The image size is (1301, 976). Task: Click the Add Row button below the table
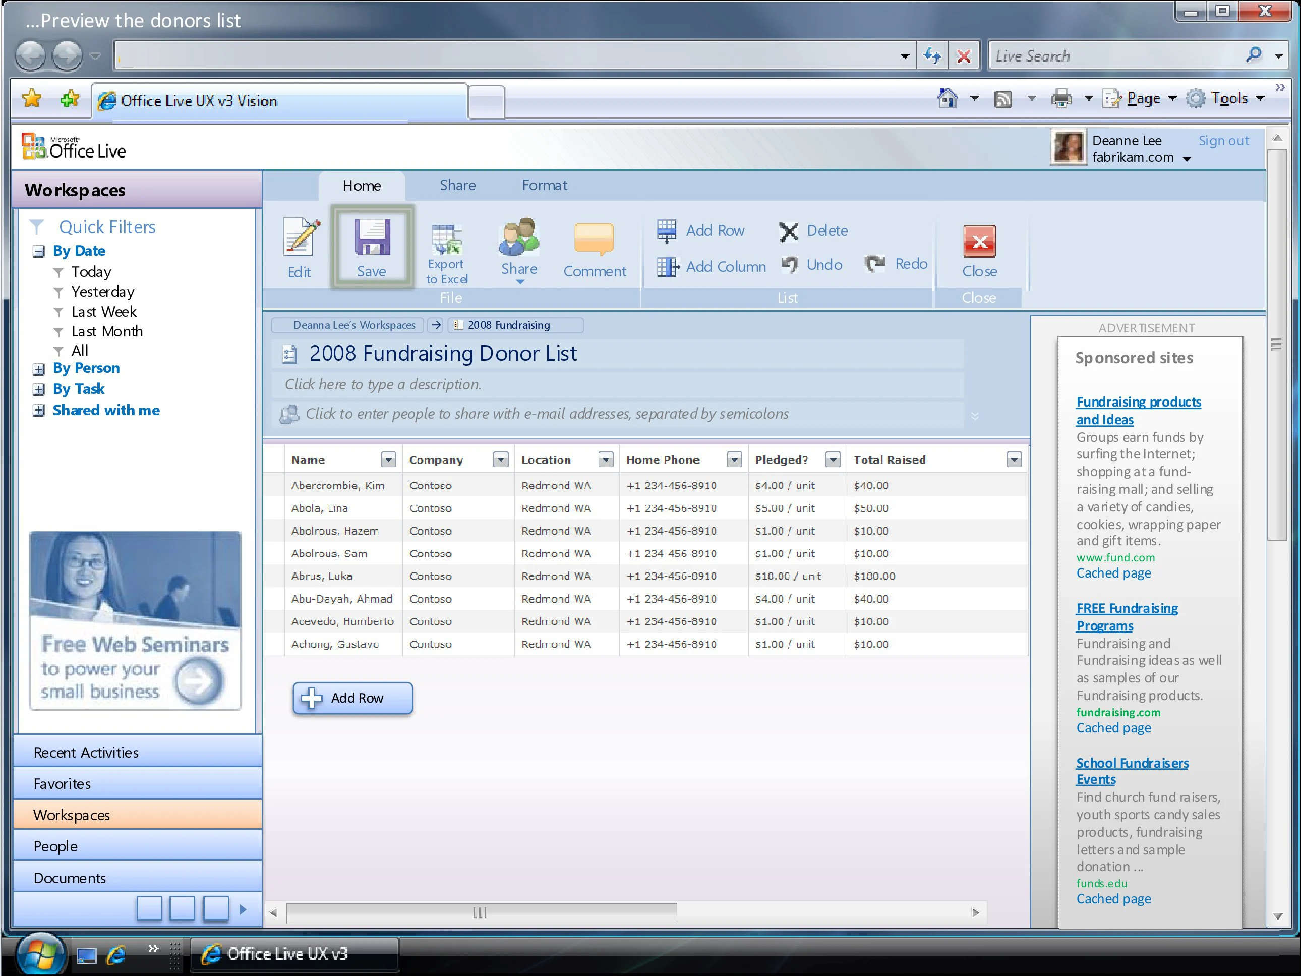click(x=352, y=698)
